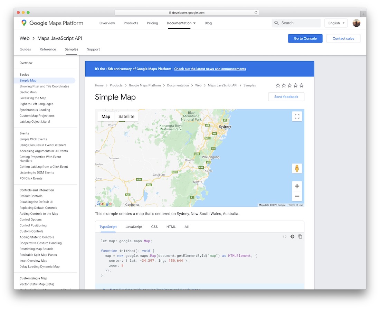Click the Go to Console button
The height and width of the screenshot is (309, 380).
pos(305,38)
